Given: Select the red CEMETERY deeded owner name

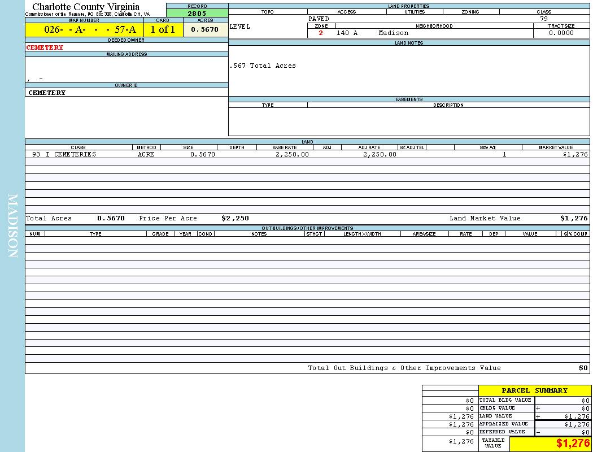Looking at the screenshot, I should point(45,47).
